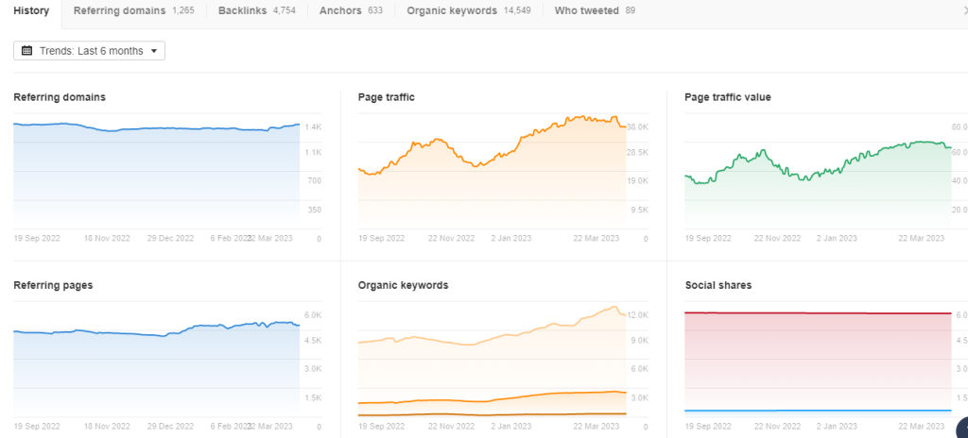Open the chat widget bubble
This screenshot has width=968, height=438.
point(962,430)
